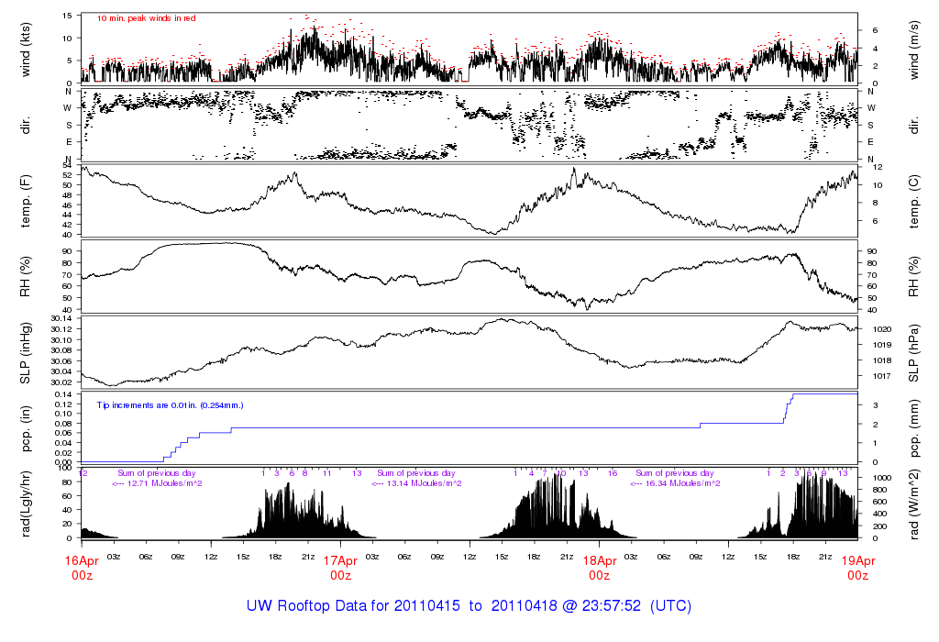939x642 pixels.
Task: Click the '30.14' pressure tick value
Action: (61, 318)
